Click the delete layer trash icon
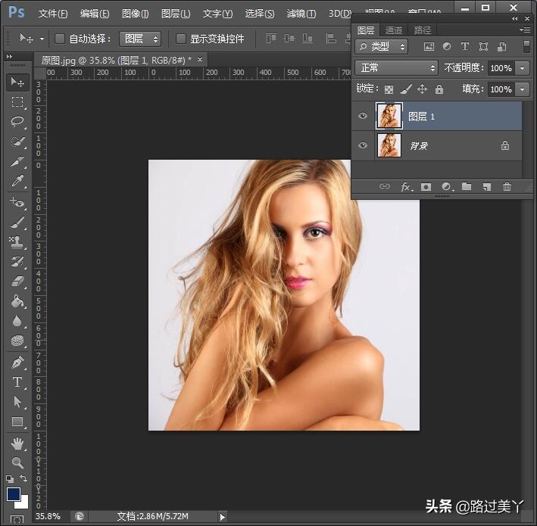Image resolution: width=537 pixels, height=526 pixels. (507, 187)
